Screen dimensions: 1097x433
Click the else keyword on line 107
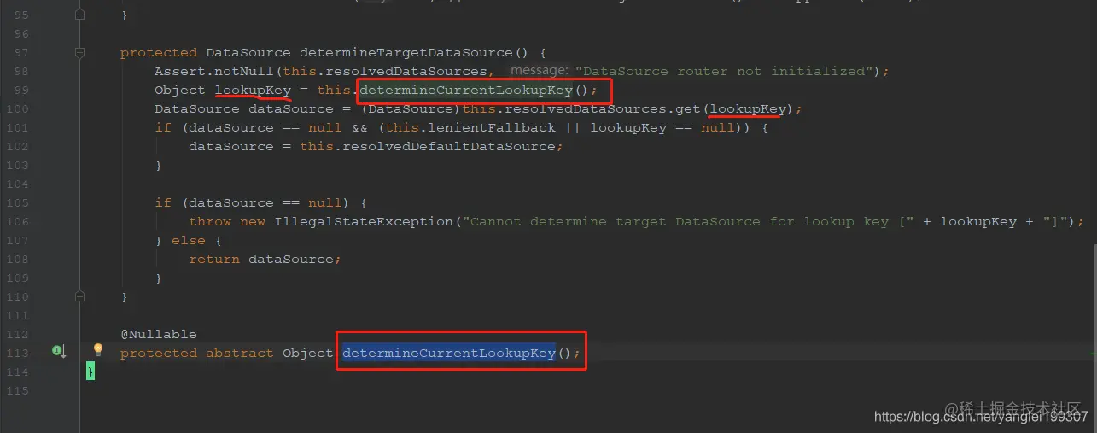point(189,240)
